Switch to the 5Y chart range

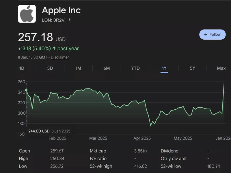point(192,68)
